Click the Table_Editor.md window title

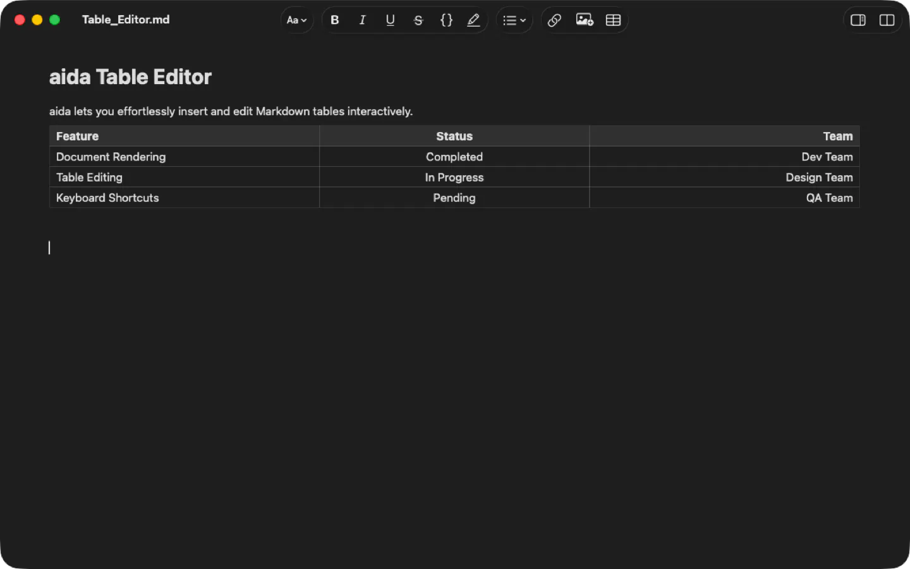click(126, 20)
